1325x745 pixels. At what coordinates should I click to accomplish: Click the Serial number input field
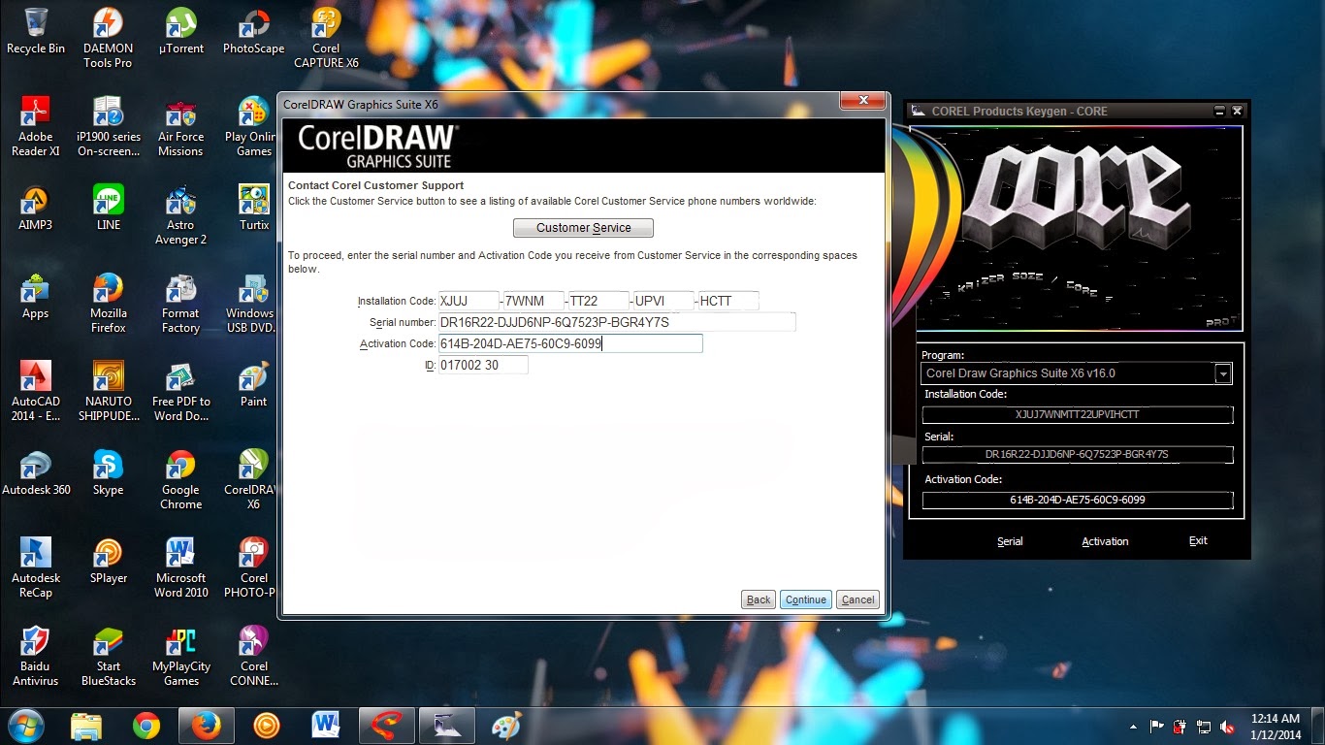click(617, 322)
